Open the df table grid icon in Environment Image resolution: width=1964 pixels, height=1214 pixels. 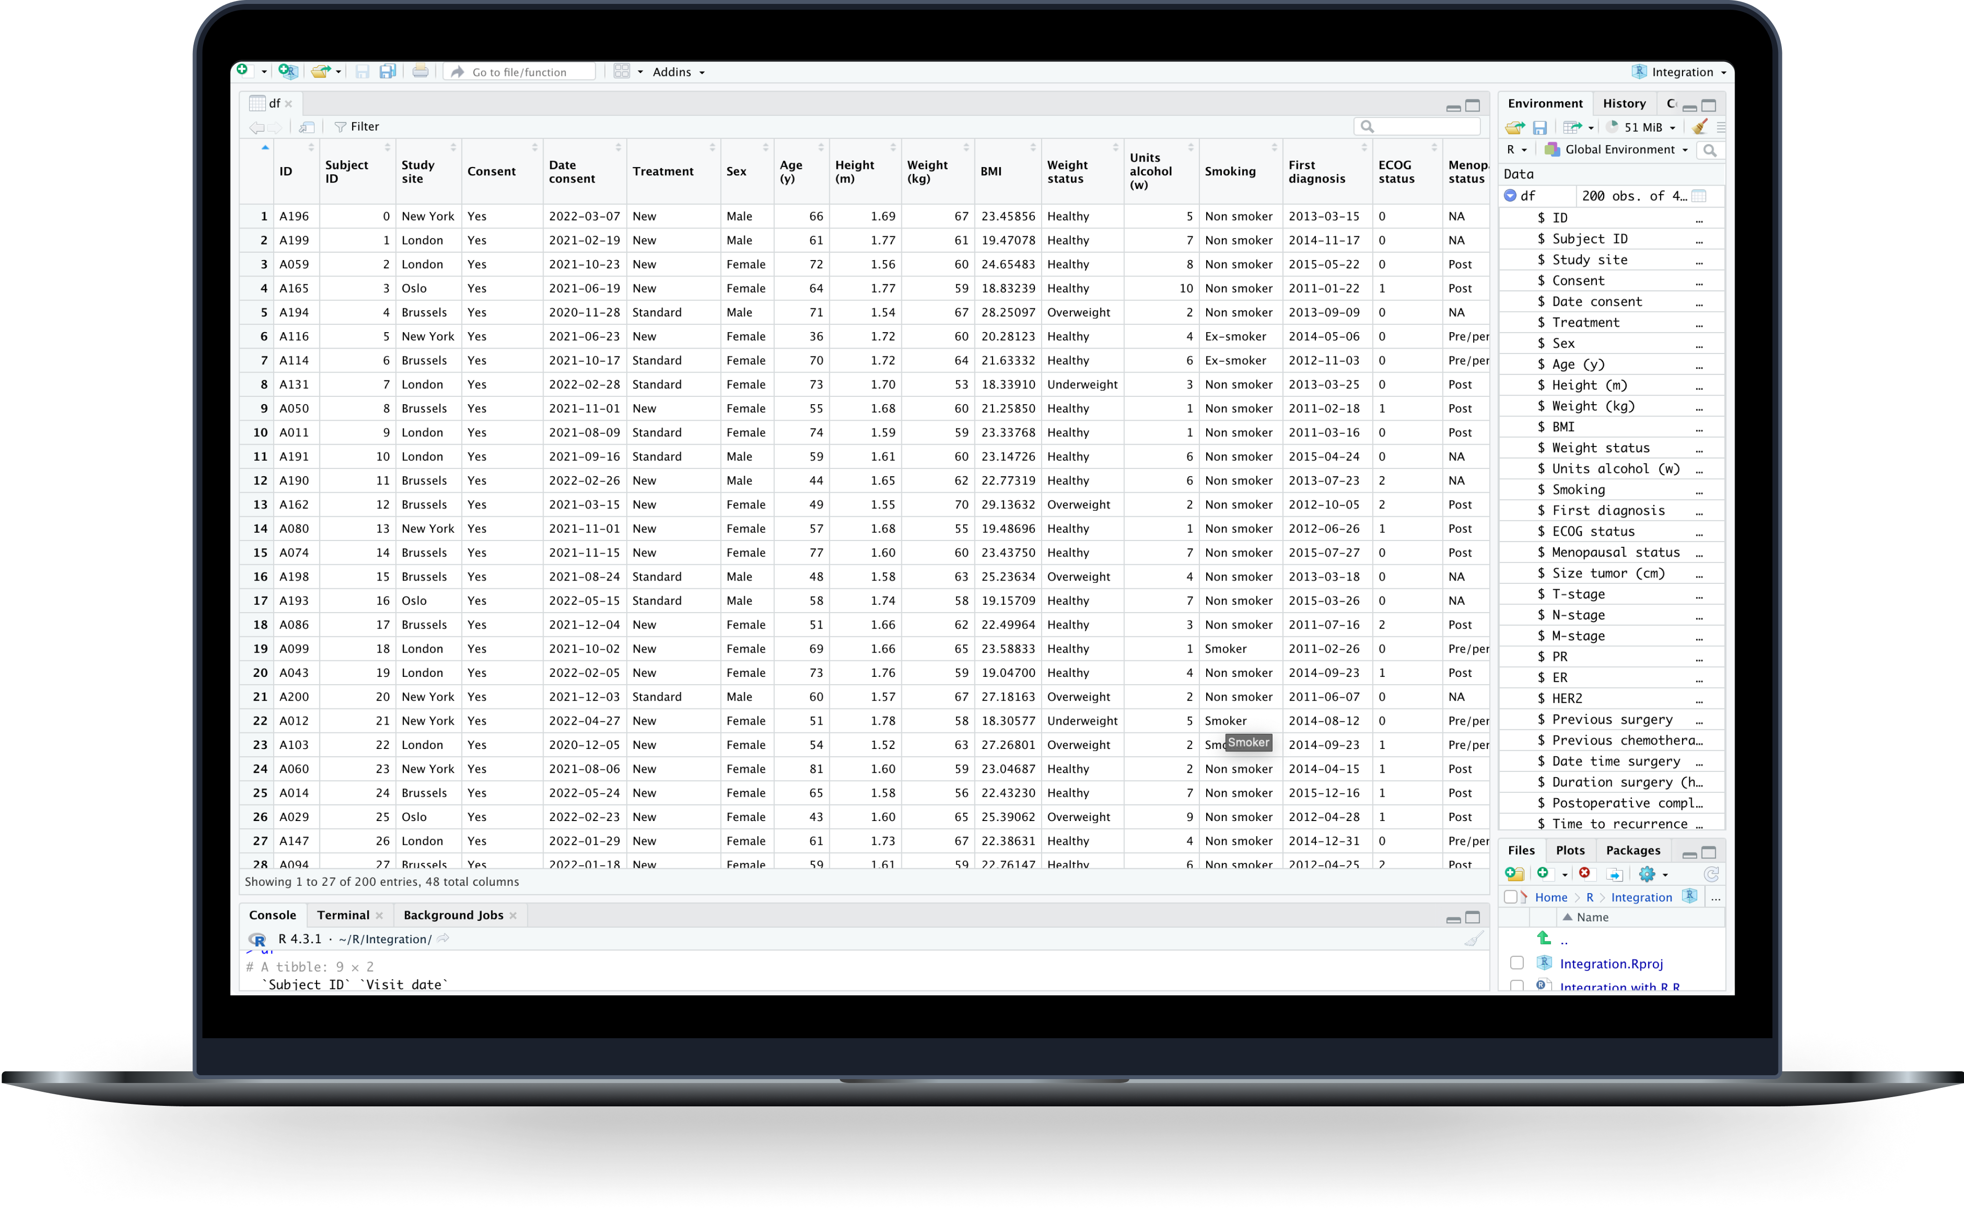tap(1699, 196)
